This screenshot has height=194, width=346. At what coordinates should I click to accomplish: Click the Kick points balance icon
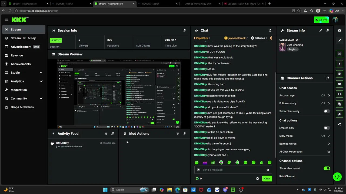pos(197,178)
